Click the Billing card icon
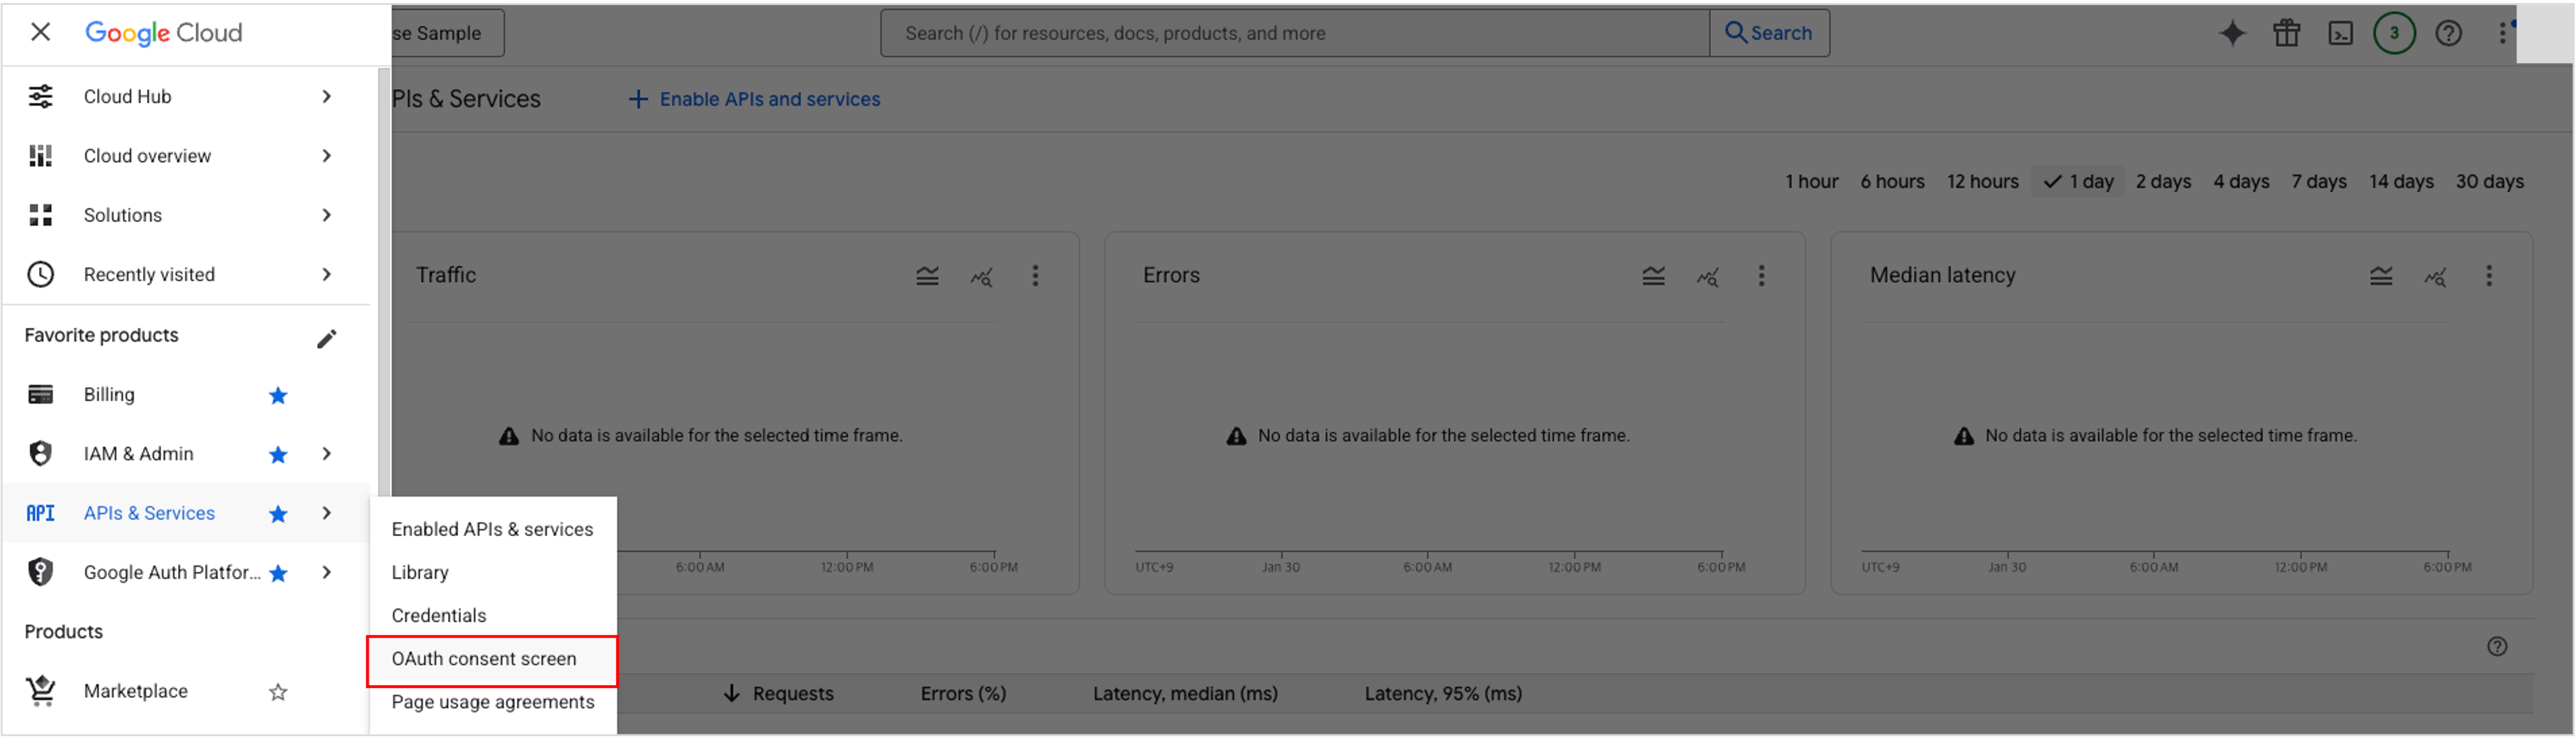This screenshot has width=2576, height=738. (x=41, y=394)
